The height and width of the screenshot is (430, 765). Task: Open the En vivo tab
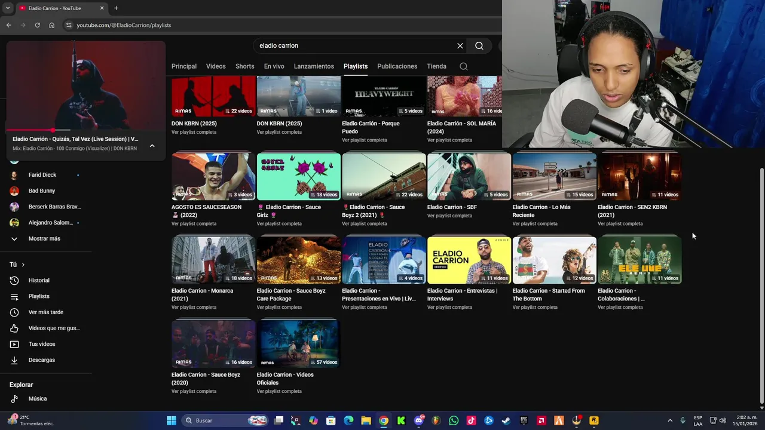click(x=274, y=66)
